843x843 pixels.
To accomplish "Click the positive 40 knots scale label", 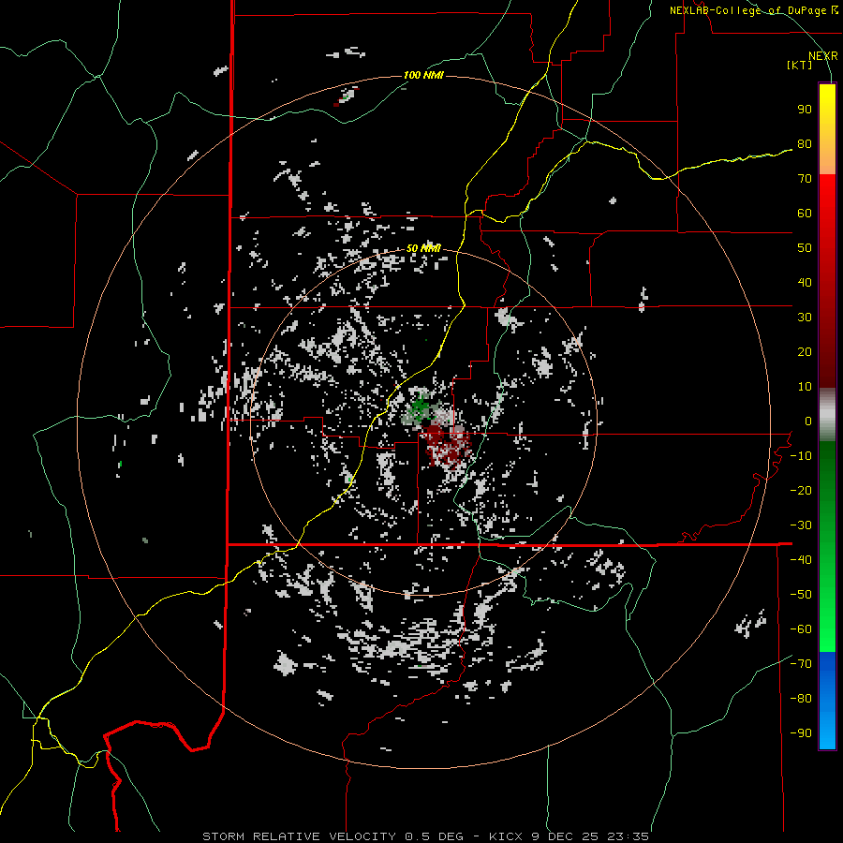I will point(805,282).
